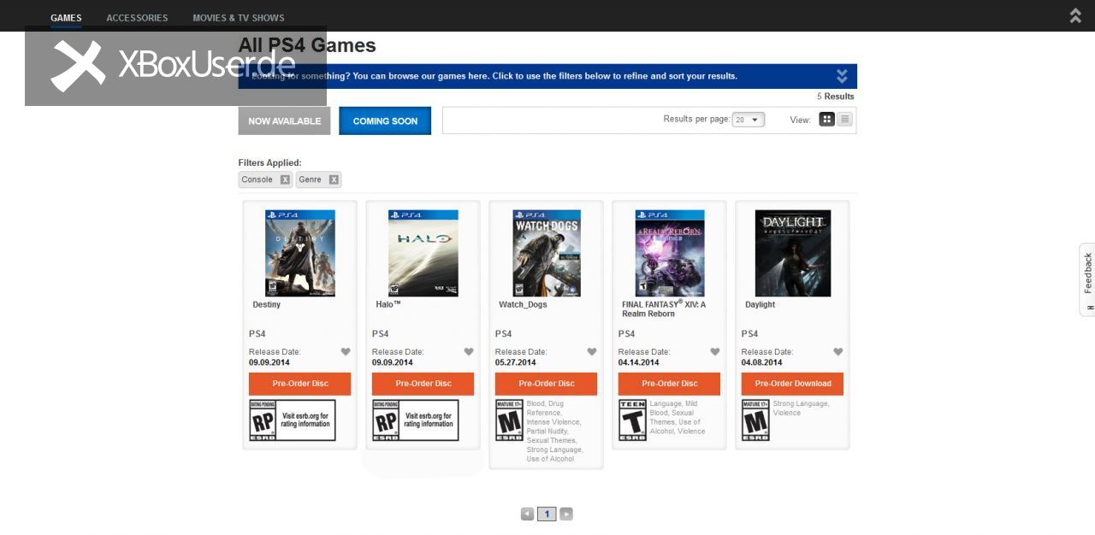
Task: Click Pre-Order Download for Daylight
Action: 792,384
